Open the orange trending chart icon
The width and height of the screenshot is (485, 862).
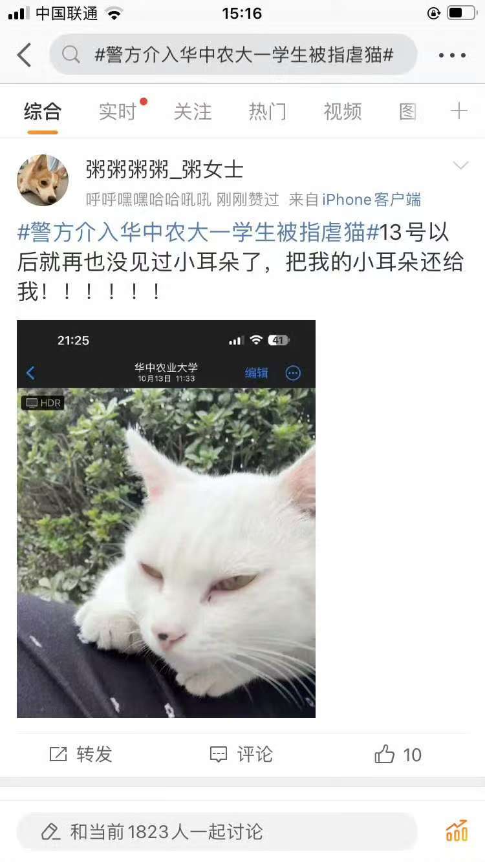pyautogui.click(x=457, y=831)
